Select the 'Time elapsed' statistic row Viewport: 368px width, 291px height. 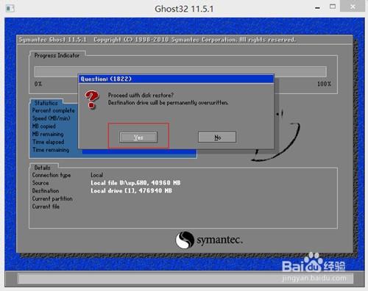pos(49,142)
